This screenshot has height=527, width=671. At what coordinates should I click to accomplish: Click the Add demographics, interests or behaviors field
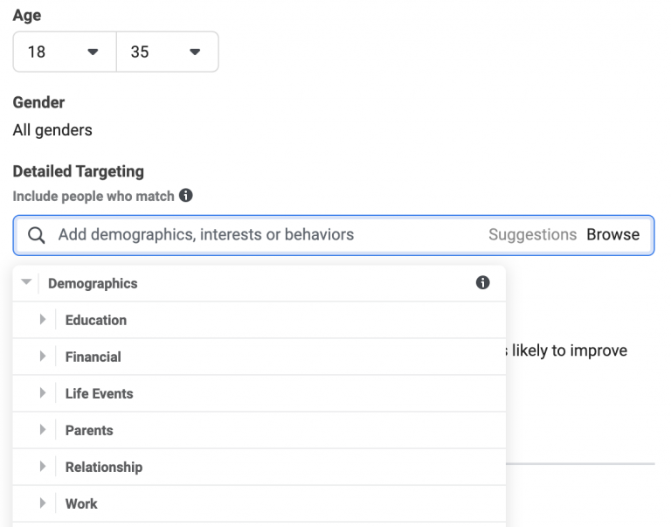(x=262, y=235)
